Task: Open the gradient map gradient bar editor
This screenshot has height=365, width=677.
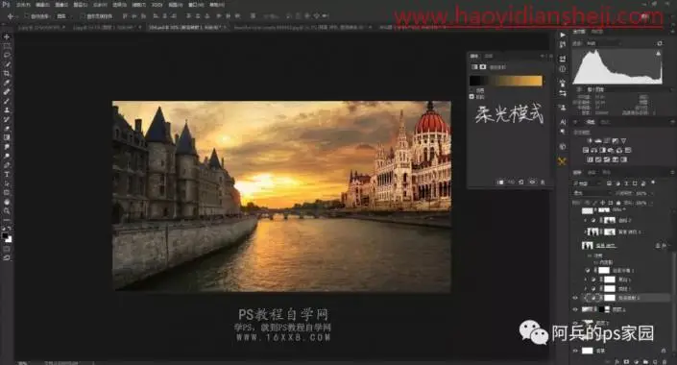Action: tap(506, 81)
